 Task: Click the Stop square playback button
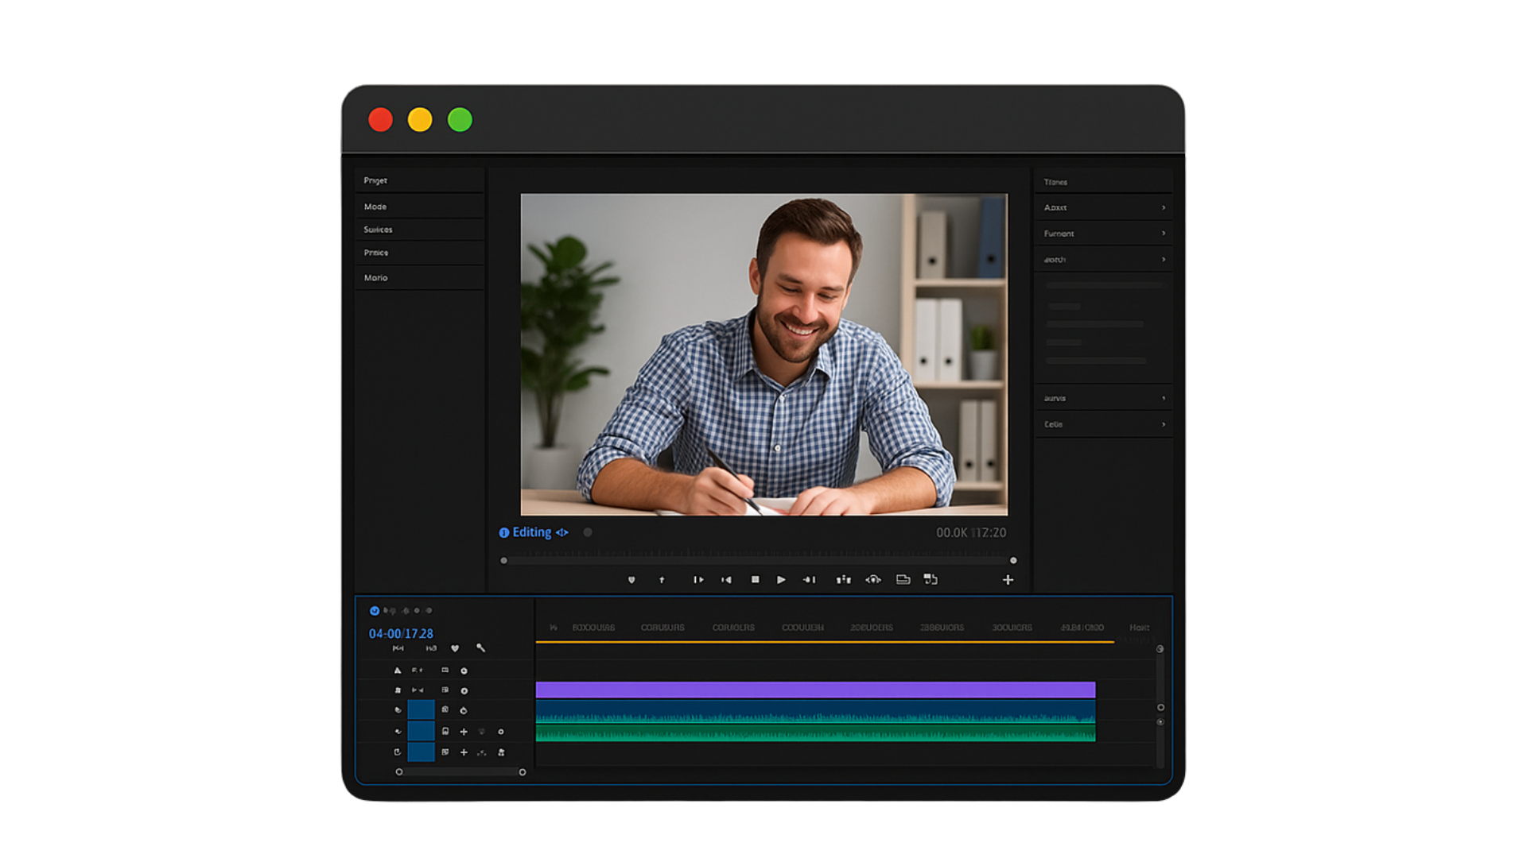click(755, 580)
